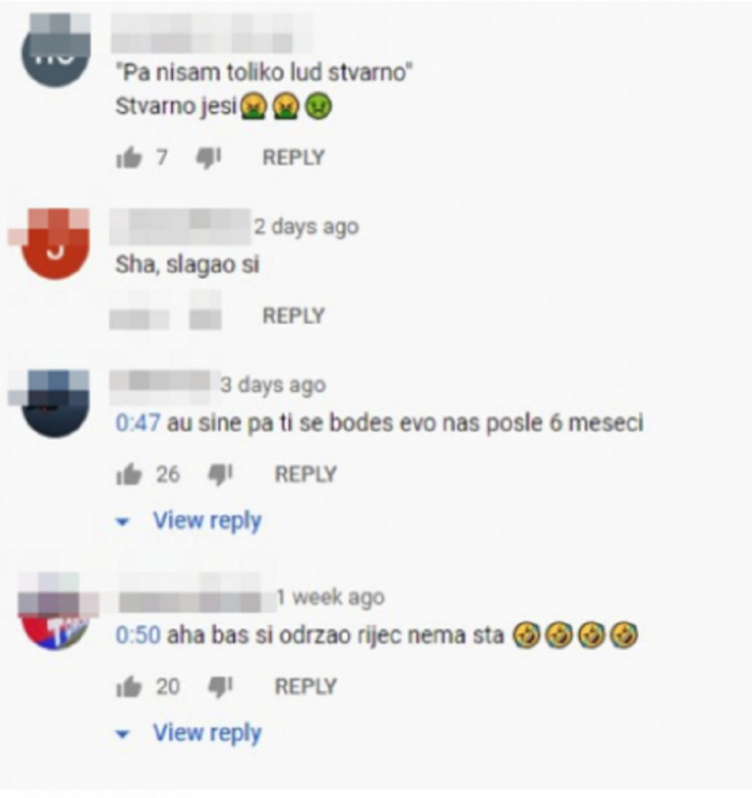Like the "Stvarno jesi" comment
This screenshot has width=752, height=798.
click(129, 157)
